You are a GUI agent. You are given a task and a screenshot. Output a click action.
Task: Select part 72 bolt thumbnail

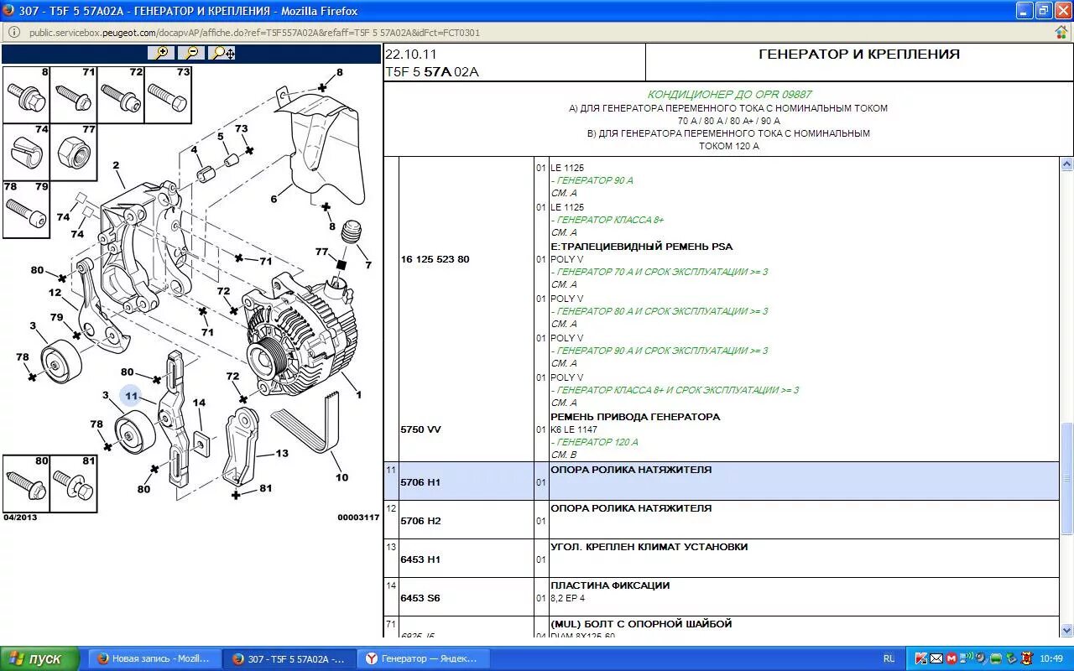point(120,95)
